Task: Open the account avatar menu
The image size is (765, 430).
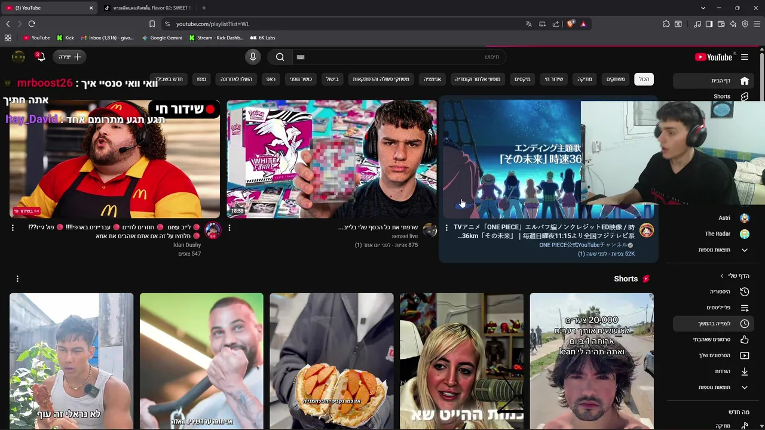Action: pos(19,57)
